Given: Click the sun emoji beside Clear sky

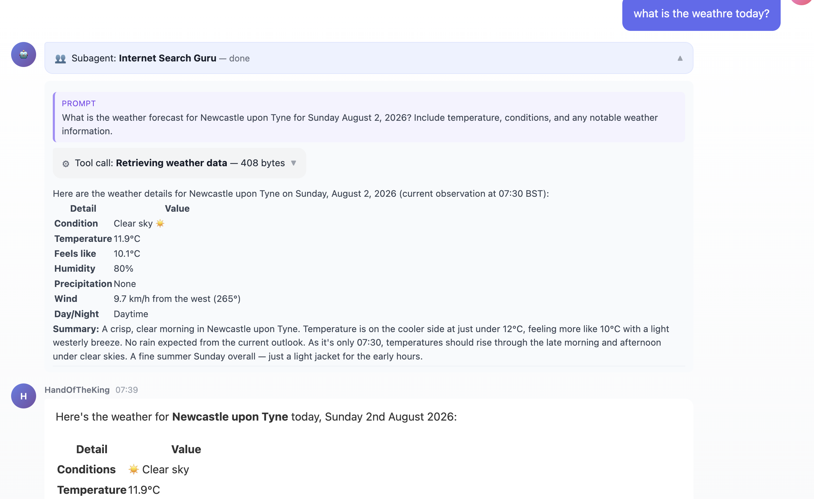Looking at the screenshot, I should click(160, 223).
